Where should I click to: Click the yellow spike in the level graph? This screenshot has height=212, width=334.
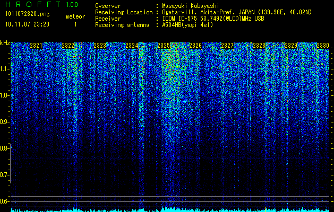click(x=266, y=209)
